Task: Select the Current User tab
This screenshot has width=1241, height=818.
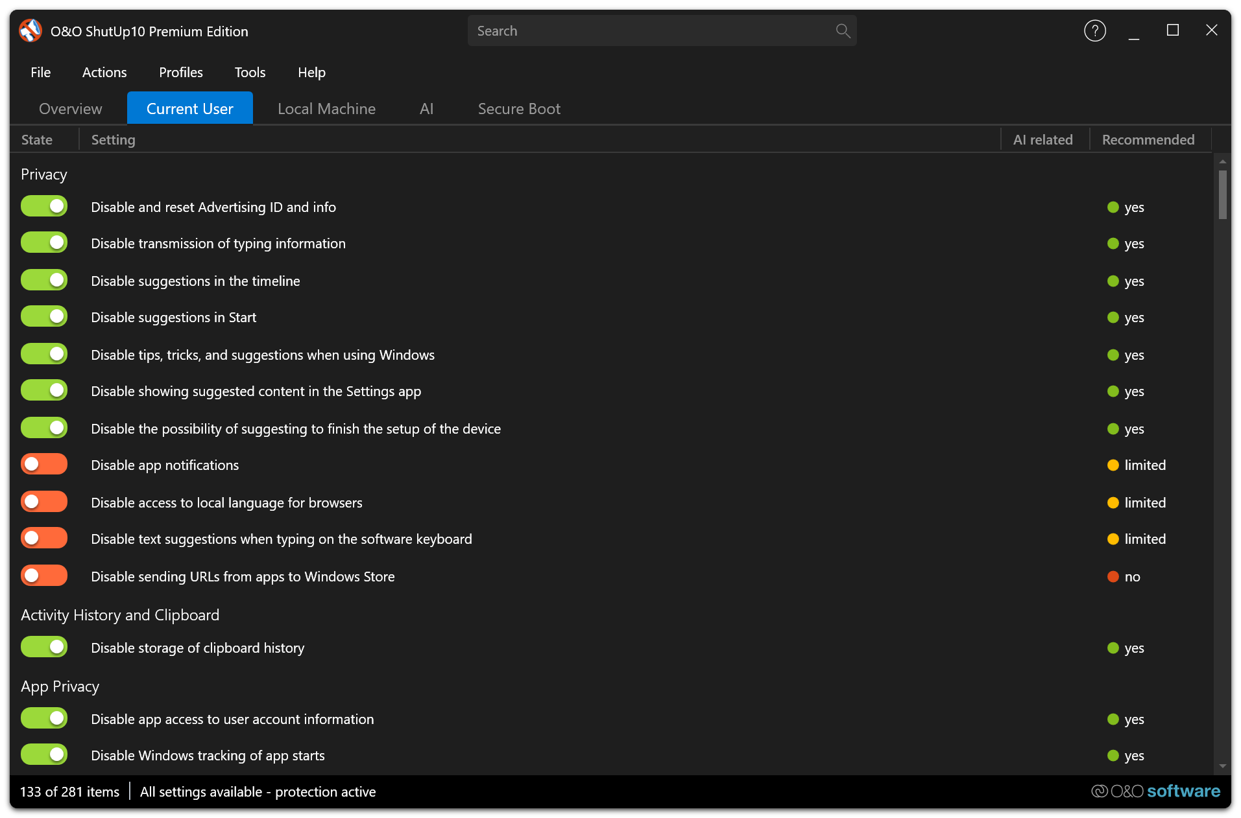Action: (189, 108)
